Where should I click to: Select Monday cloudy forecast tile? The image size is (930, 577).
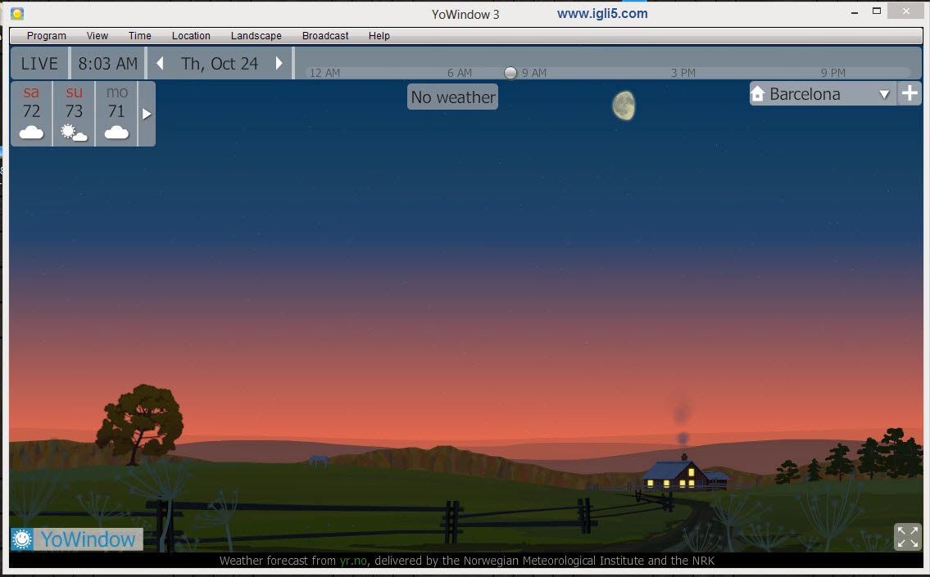pos(117,114)
